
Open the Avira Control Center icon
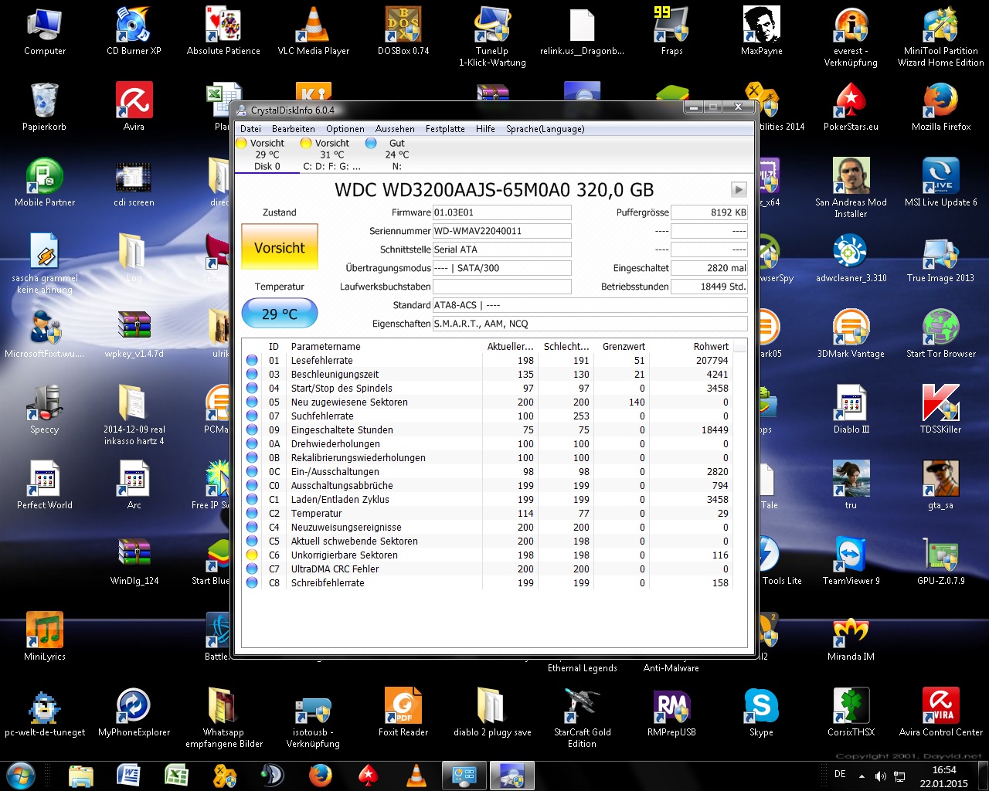[x=940, y=712]
